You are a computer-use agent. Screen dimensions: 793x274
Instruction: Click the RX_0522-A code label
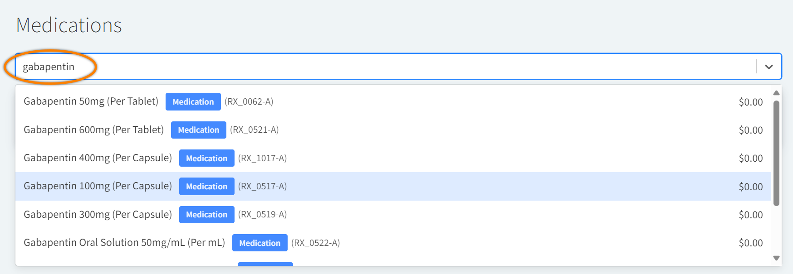pos(316,243)
